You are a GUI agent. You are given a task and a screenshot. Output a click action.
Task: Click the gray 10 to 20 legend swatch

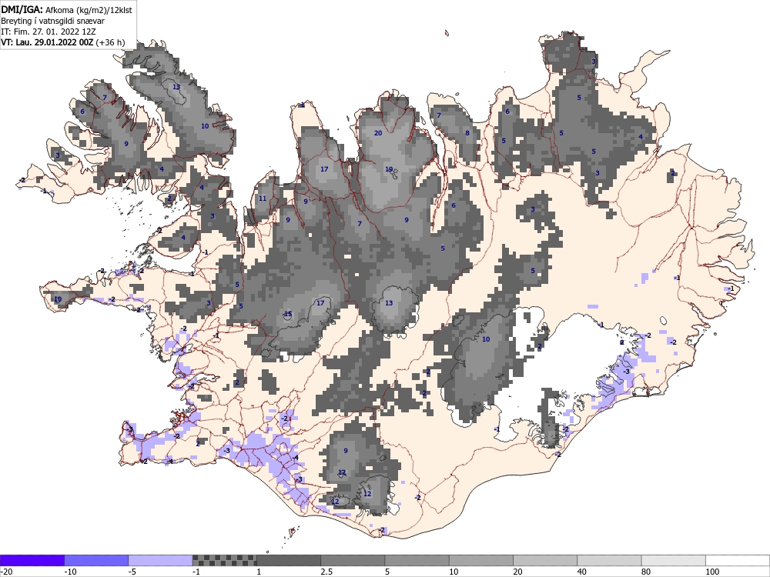[x=481, y=560]
